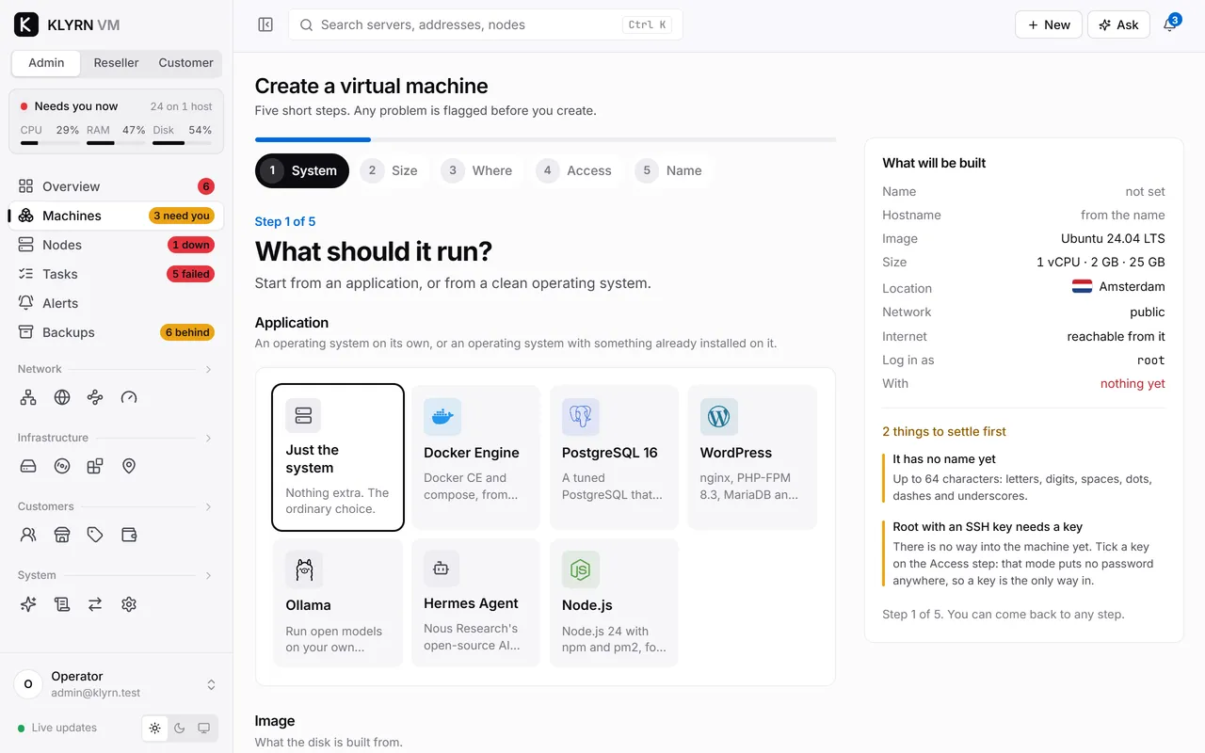Collapse the sidebar with the panel icon
Screen dimensions: 1205x753
point(265,24)
